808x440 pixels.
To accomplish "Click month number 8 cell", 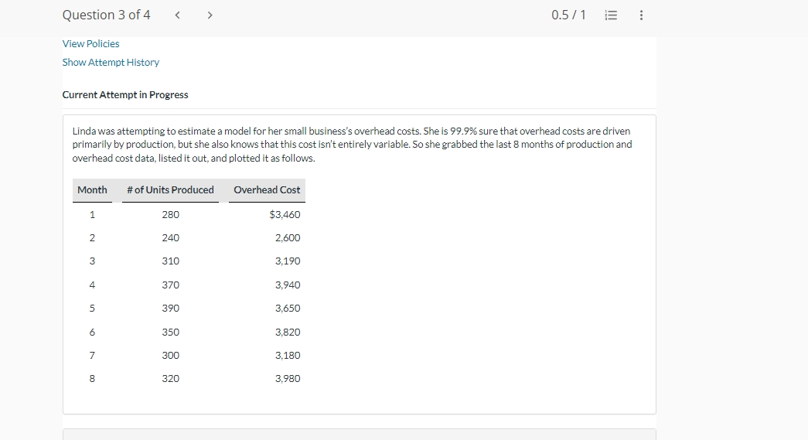I will [92, 379].
